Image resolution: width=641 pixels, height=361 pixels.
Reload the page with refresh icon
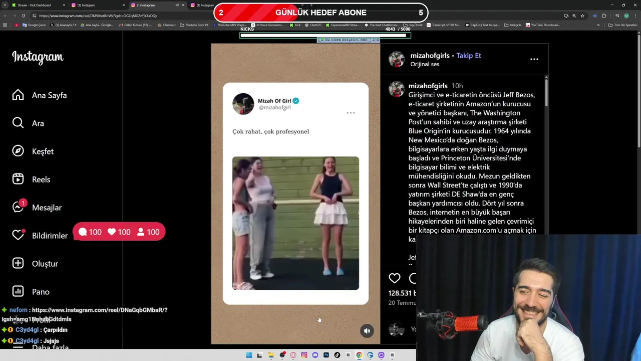[24, 16]
